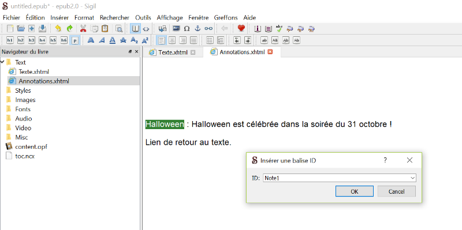Increase the indent with the right arrow icon

248,40
